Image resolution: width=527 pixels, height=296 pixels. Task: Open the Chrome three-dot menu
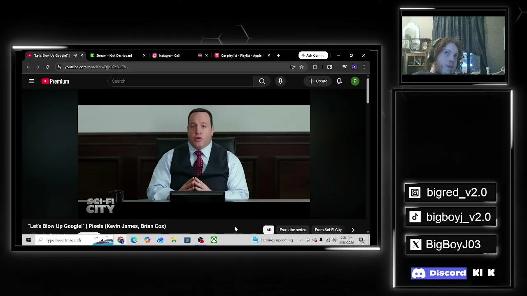tap(364, 67)
